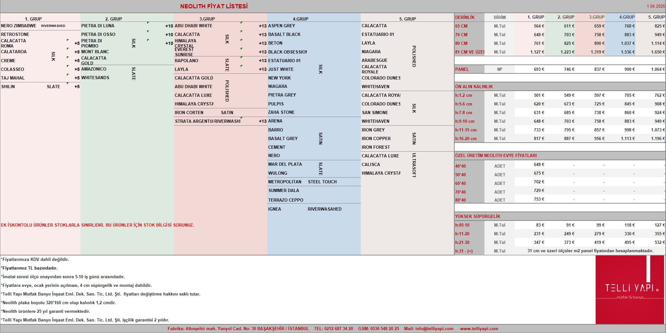
Task: Select the MAR DEL PLATA cell
Action: 285,164
